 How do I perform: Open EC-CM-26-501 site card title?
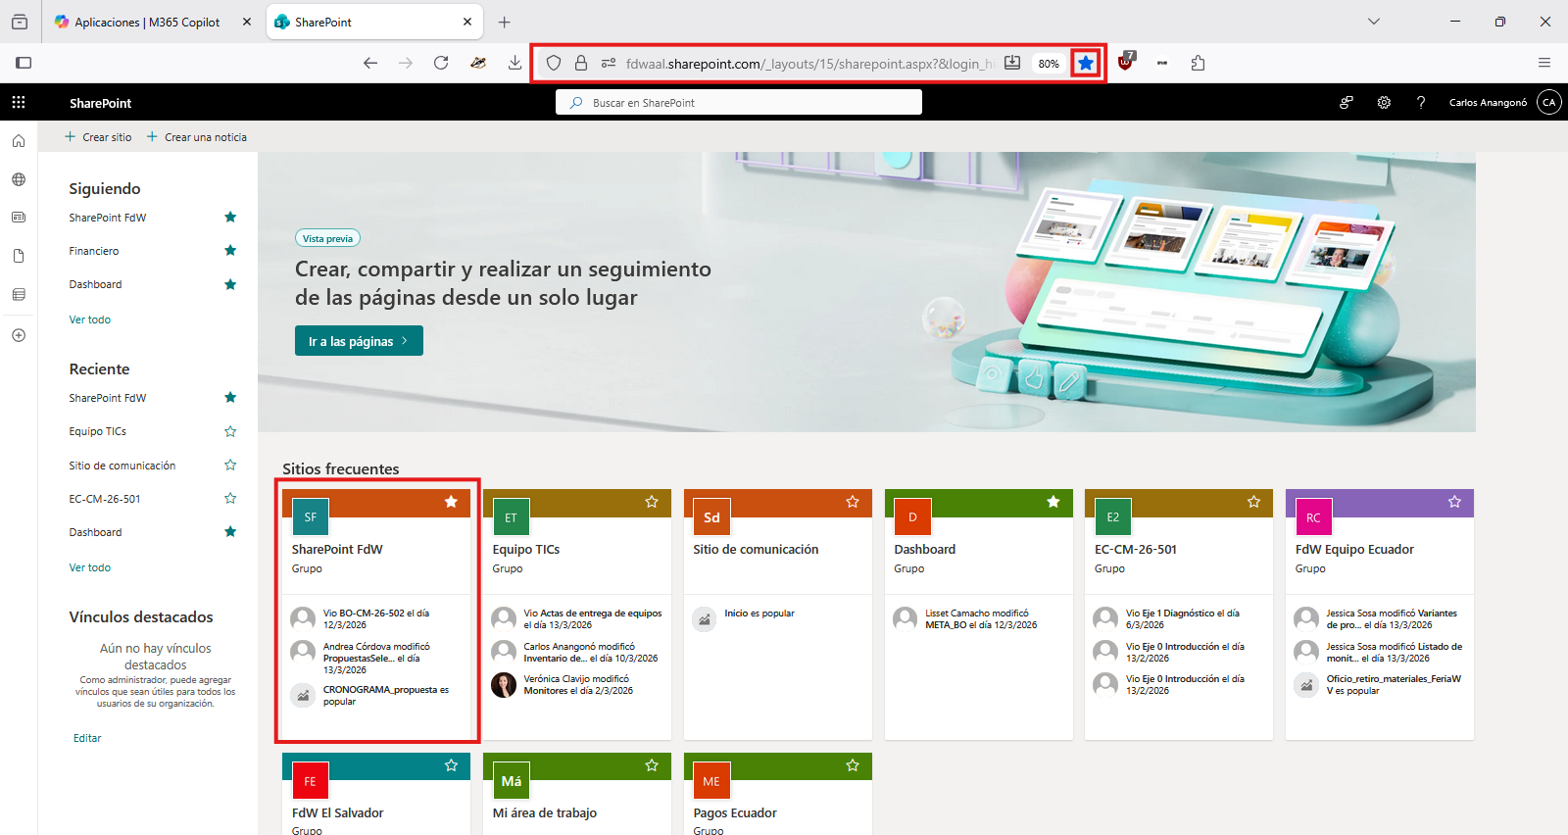1136,550
